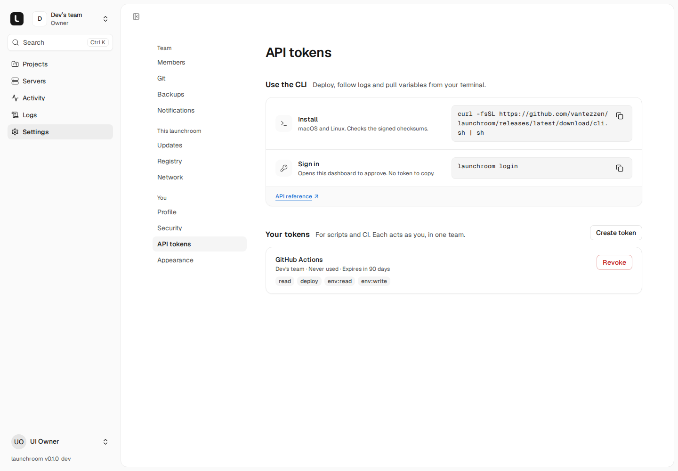Click the curl install command text
The image size is (678, 471).
pyautogui.click(x=533, y=123)
